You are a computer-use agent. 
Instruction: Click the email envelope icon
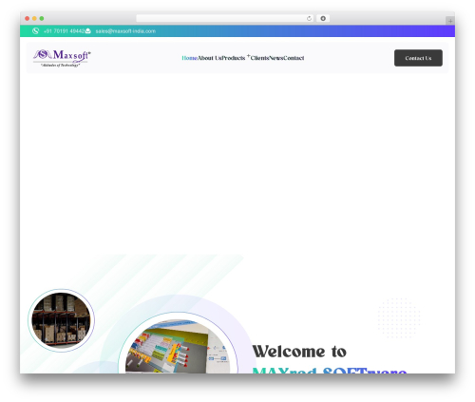point(88,31)
